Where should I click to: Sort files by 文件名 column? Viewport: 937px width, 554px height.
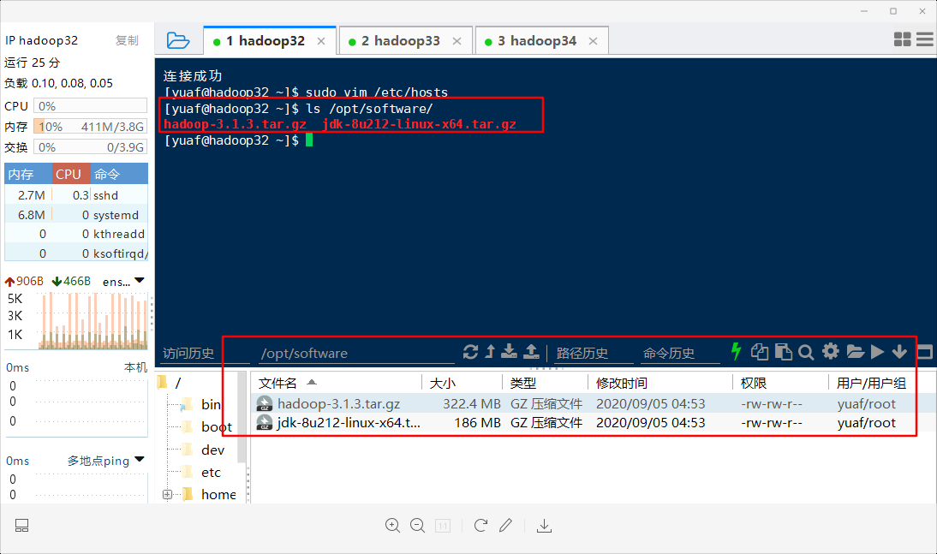(x=336, y=383)
